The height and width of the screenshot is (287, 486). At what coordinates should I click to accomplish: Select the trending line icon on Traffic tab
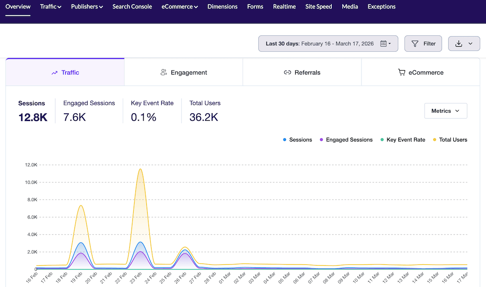[x=54, y=72]
